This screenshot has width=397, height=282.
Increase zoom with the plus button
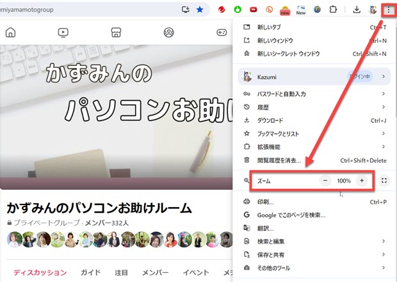tap(362, 181)
